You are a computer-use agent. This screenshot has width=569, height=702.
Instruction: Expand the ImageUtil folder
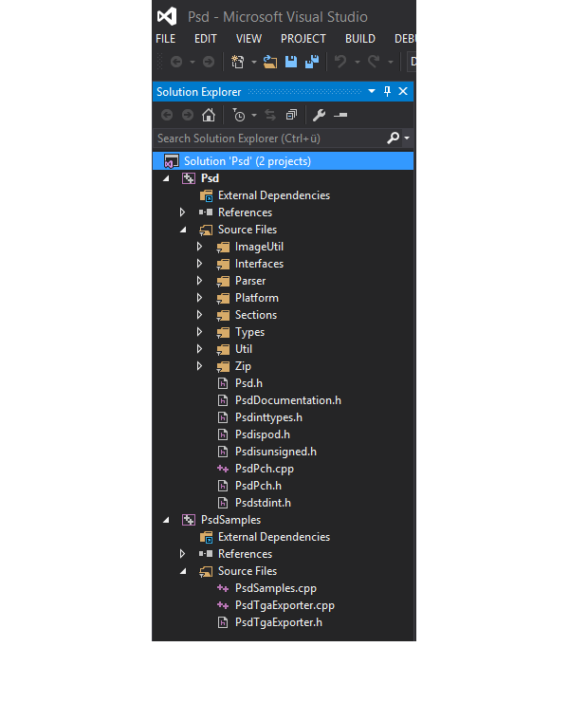199,247
